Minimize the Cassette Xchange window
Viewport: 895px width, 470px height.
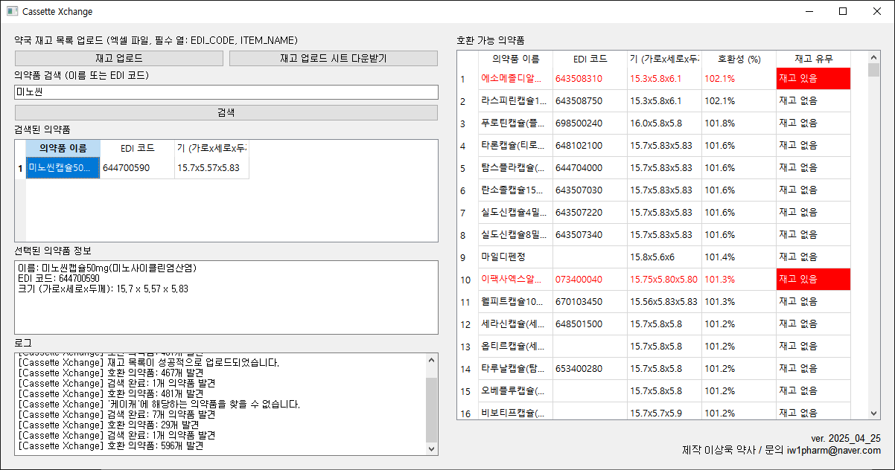[x=809, y=11]
